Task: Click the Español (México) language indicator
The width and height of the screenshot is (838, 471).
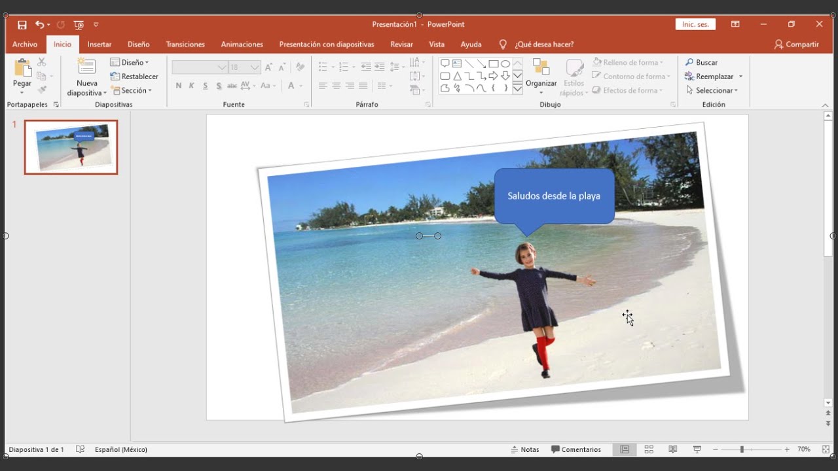Action: point(121,449)
